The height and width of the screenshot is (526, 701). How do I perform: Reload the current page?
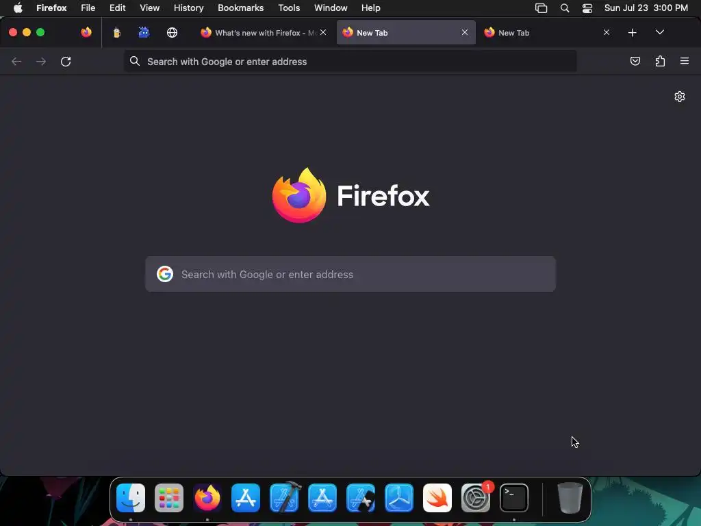tap(66, 61)
